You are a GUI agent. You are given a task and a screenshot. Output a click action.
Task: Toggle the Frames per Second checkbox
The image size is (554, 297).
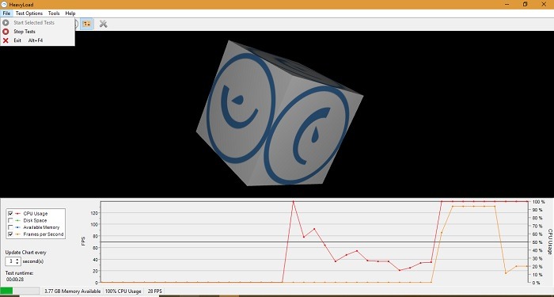pos(10,234)
